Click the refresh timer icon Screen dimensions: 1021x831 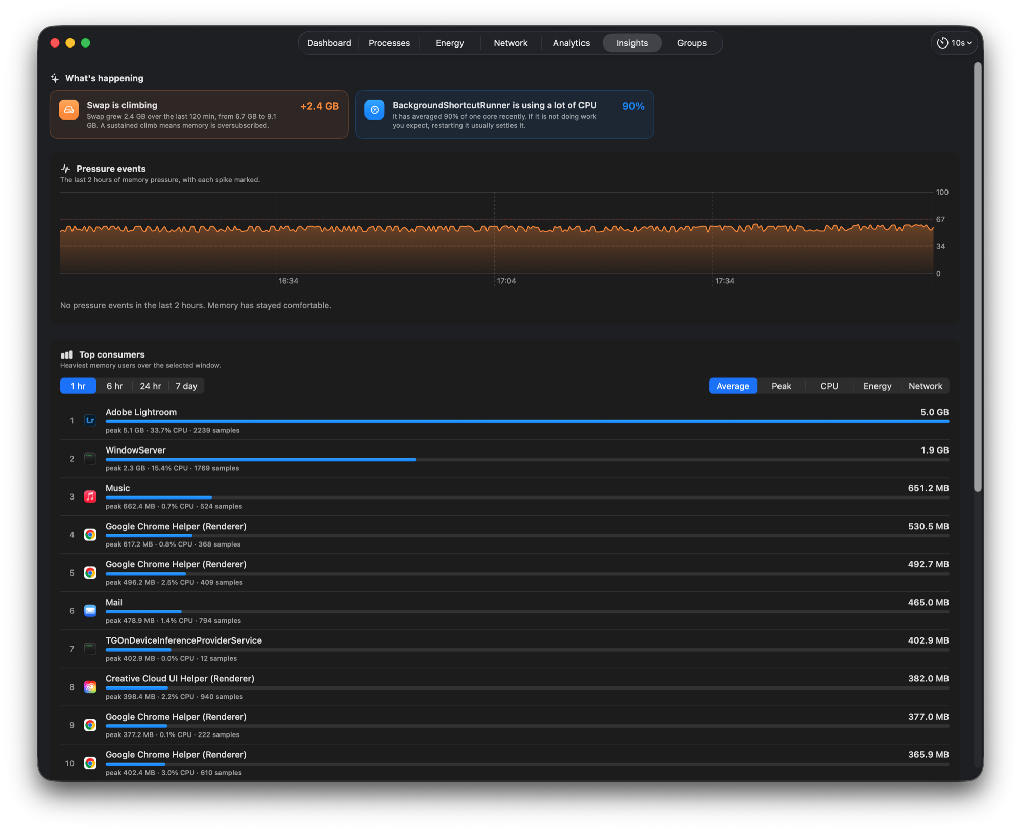click(x=942, y=43)
